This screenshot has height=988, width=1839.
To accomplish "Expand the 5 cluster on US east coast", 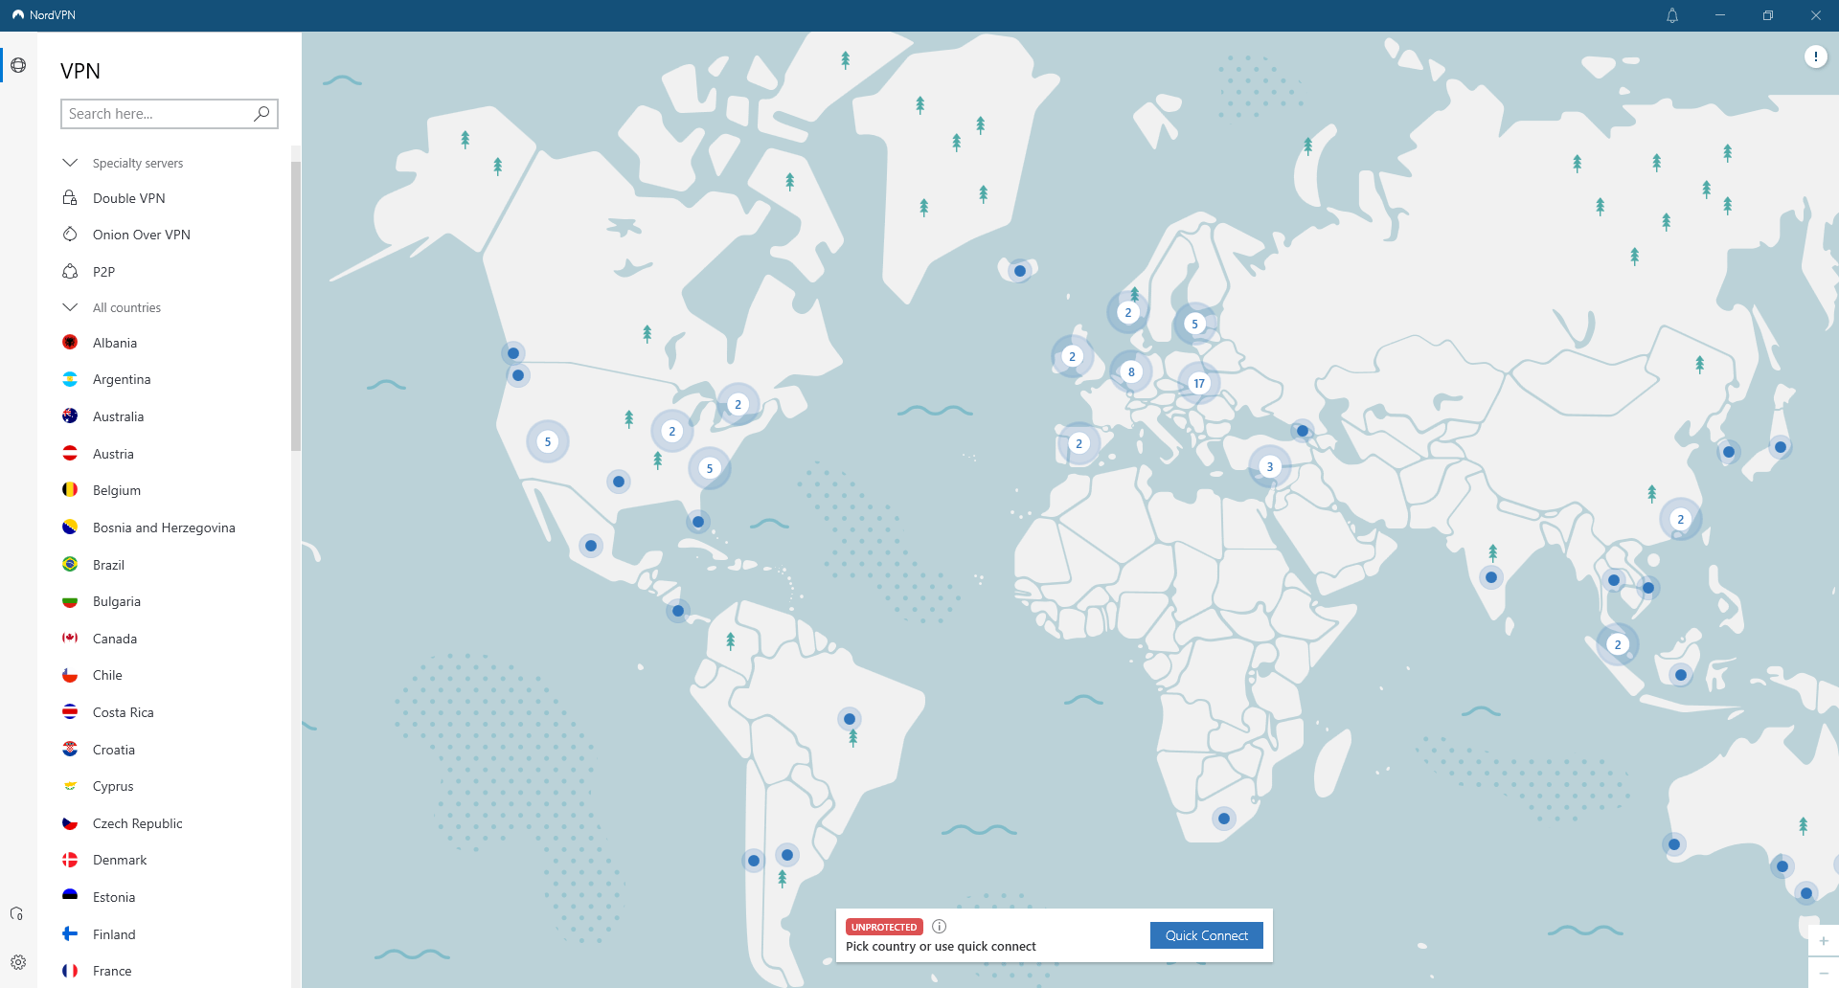I will coord(710,468).
